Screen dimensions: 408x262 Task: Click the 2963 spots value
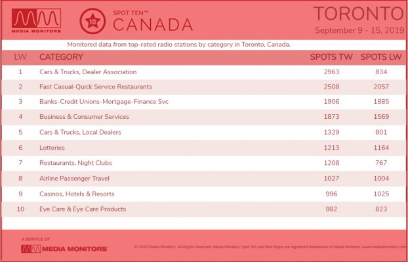point(331,72)
